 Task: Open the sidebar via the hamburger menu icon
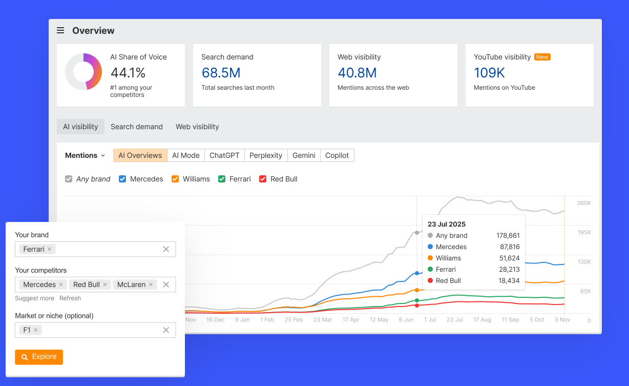60,30
